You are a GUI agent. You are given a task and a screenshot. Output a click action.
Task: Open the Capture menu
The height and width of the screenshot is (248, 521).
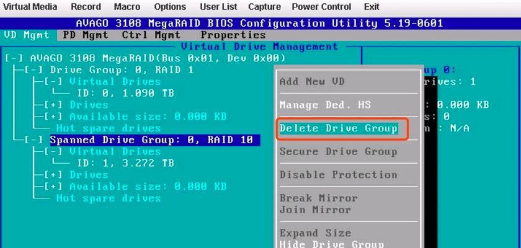[264, 7]
